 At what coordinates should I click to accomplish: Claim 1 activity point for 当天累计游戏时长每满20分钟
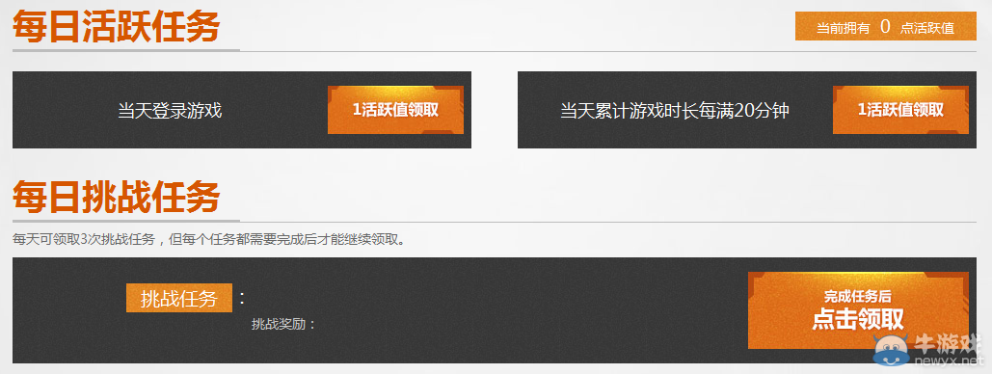[900, 110]
